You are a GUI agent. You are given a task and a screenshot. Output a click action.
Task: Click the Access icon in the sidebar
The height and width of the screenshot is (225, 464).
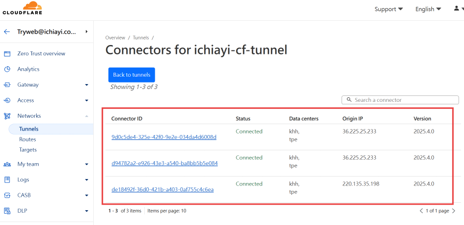7,100
